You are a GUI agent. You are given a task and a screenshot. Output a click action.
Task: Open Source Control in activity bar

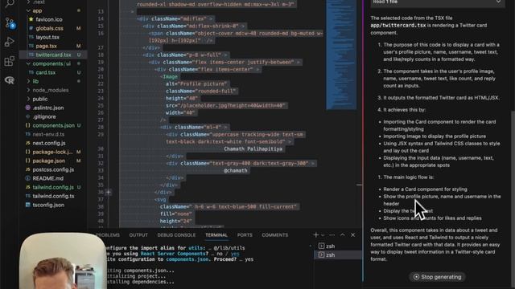10,23
